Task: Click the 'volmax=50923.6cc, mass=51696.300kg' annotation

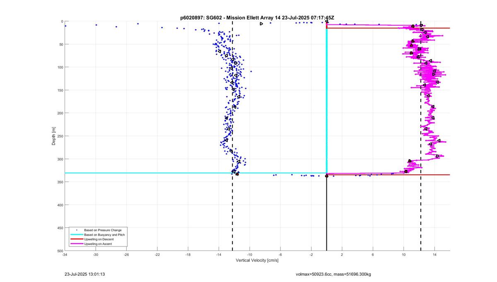Action: click(x=333, y=274)
